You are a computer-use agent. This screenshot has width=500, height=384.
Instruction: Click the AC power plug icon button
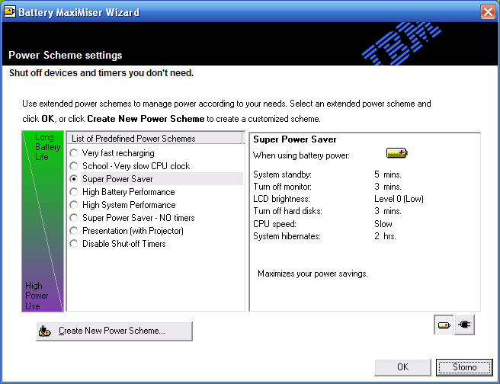point(464,326)
